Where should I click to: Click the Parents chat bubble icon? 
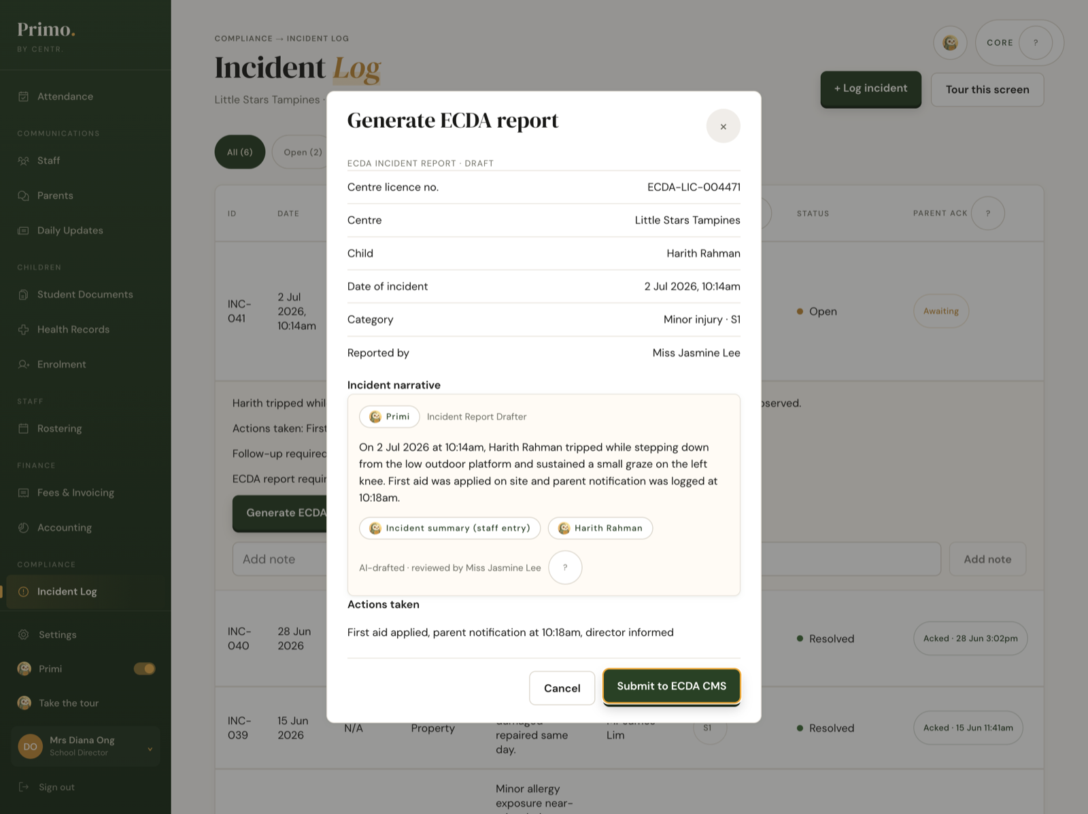[23, 196]
